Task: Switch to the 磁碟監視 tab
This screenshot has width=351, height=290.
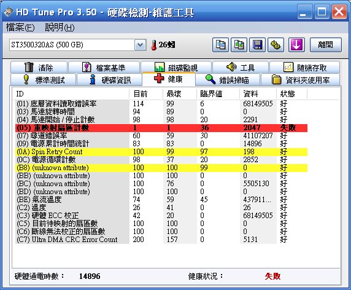Action: point(176,67)
